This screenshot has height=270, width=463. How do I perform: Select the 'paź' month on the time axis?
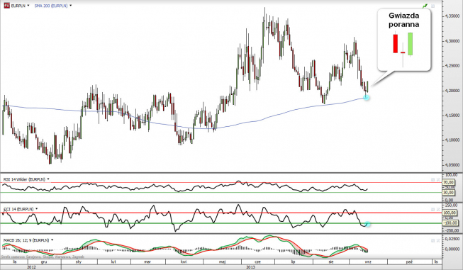pyautogui.click(x=409, y=261)
